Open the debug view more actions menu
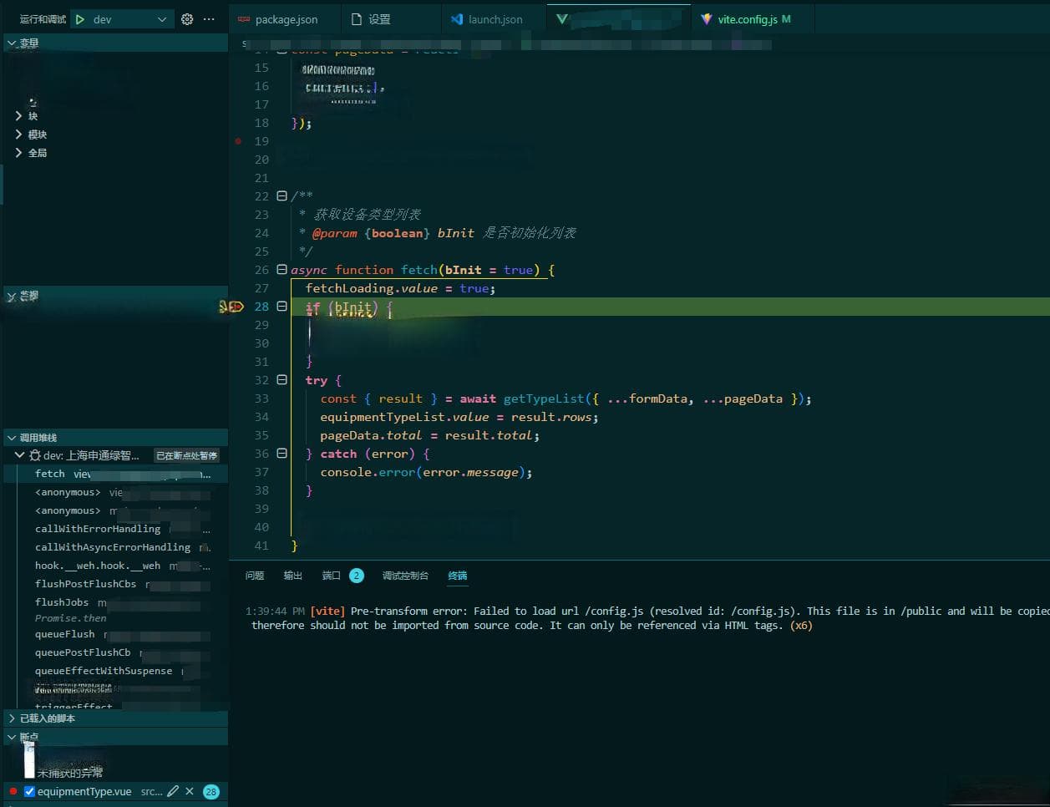Viewport: 1050px width, 807px height. point(209,19)
